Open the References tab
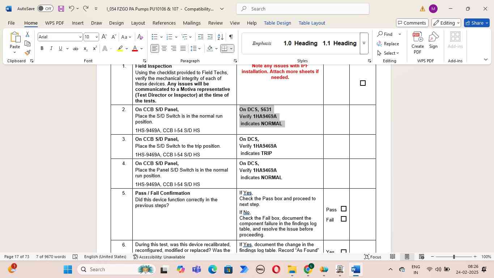 tap(164, 23)
